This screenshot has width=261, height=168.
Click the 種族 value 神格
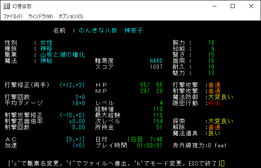pyautogui.click(x=46, y=49)
